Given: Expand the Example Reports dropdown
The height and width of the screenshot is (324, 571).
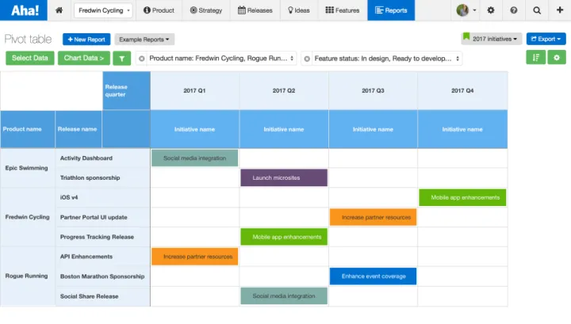Looking at the screenshot, I should (x=144, y=40).
